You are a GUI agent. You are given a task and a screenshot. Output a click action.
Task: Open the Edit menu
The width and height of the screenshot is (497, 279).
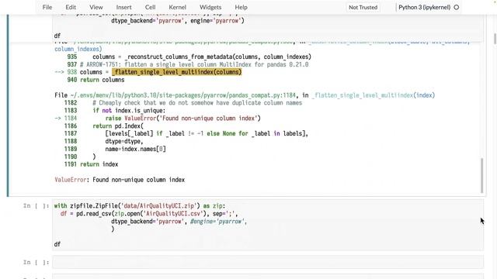click(71, 7)
